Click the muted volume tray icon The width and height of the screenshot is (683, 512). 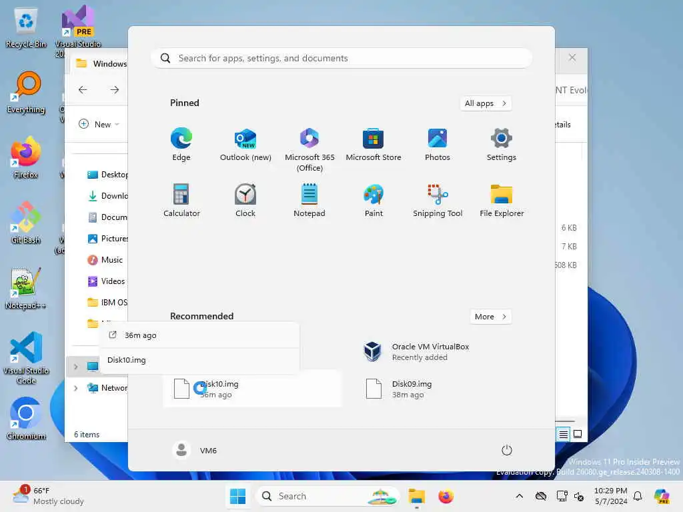click(579, 496)
